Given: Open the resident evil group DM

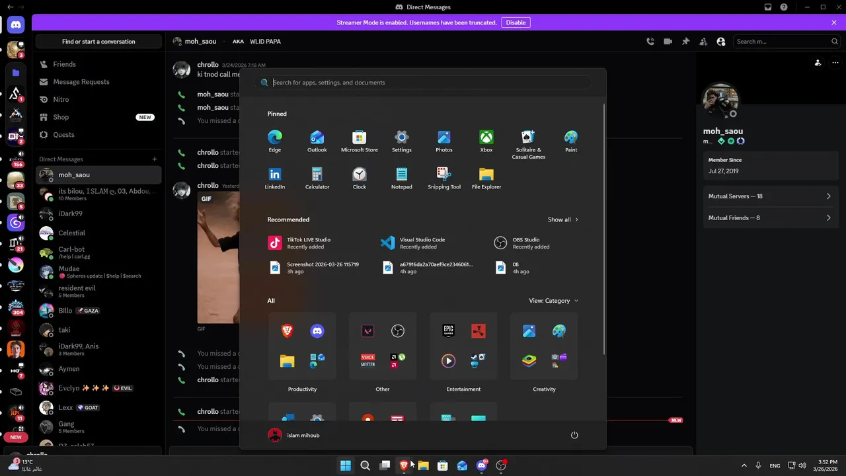Looking at the screenshot, I should point(98,291).
